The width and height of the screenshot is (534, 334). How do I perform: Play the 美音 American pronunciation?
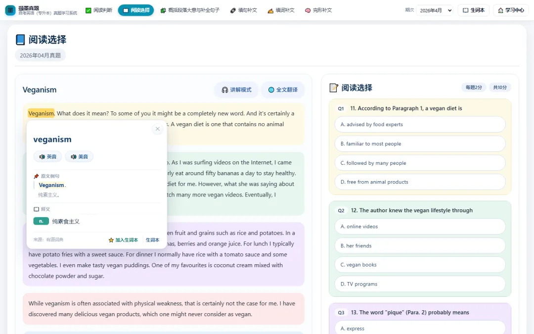[x=79, y=157]
